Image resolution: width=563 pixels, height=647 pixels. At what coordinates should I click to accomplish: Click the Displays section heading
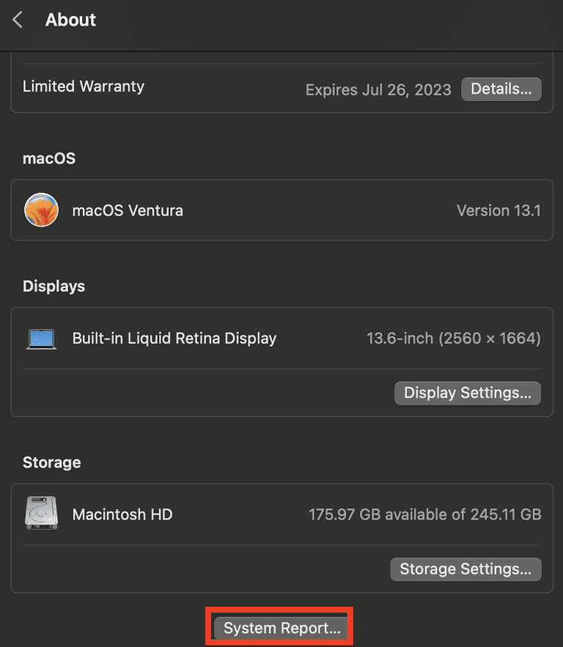coord(54,286)
